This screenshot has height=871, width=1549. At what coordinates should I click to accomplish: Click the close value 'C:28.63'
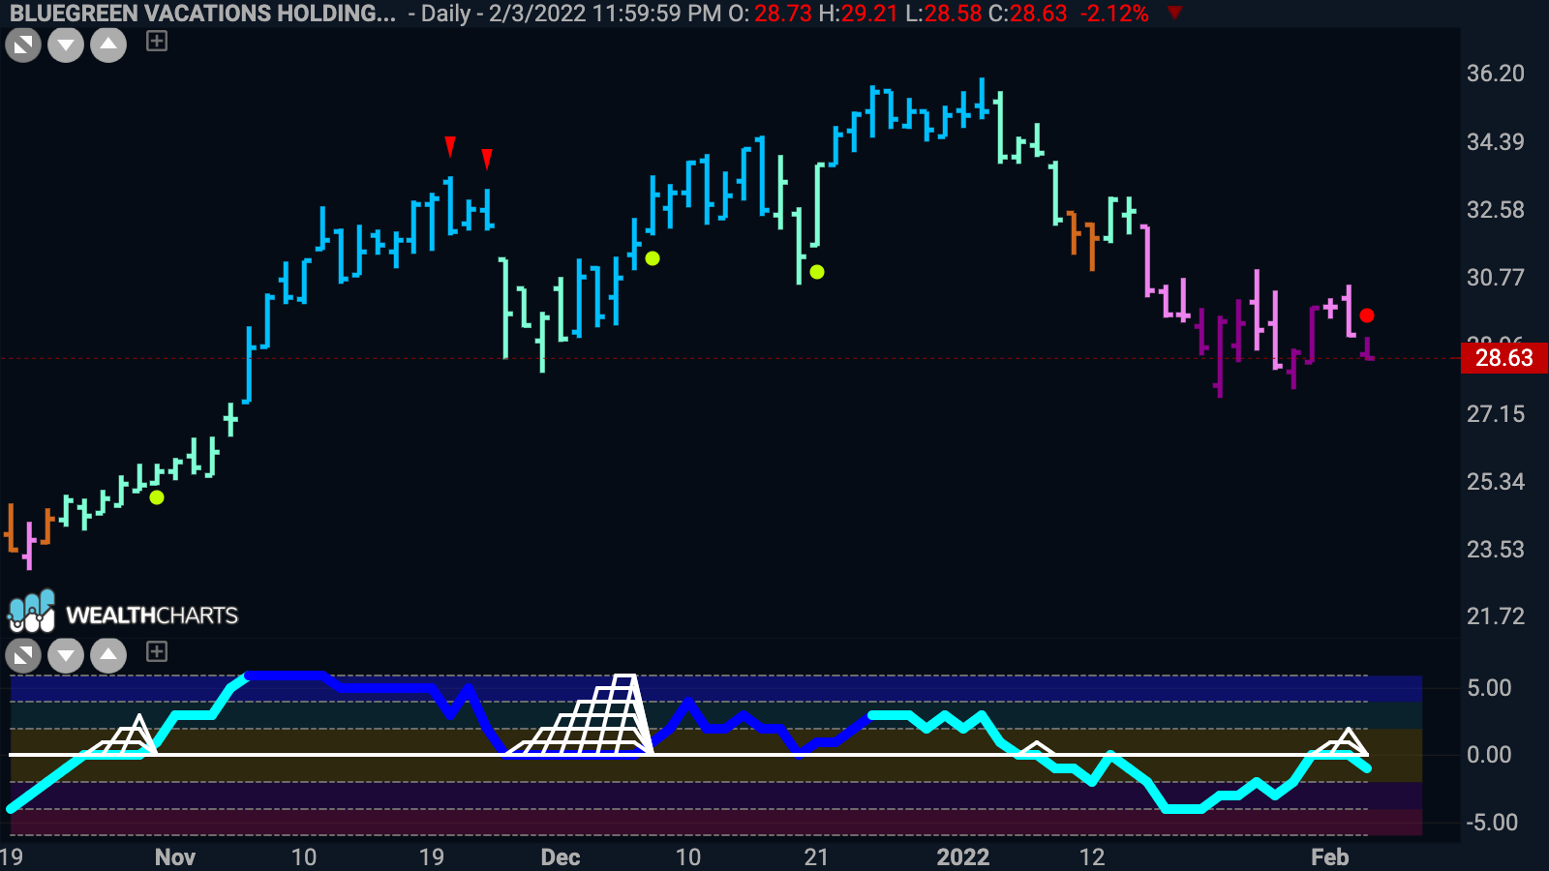click(x=1027, y=14)
